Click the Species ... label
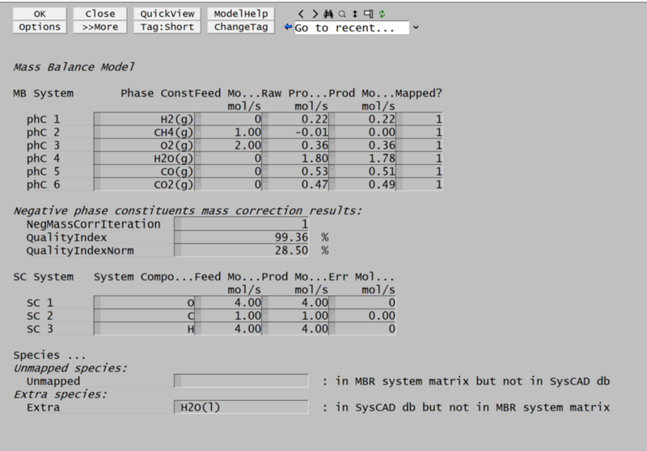The width and height of the screenshot is (647, 451). (49, 355)
